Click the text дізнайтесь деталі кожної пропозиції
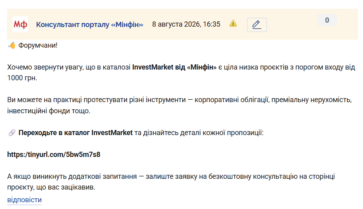363x209 pixels. point(203,133)
